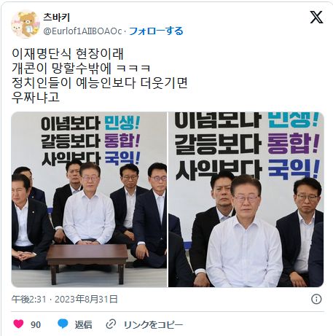Viewport: 333px width, 336px height.
Task: Click the 2023年8月31日 date link
Action: tap(86, 300)
